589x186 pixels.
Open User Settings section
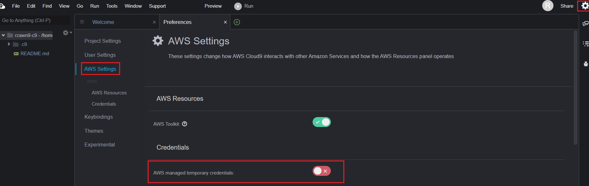(100, 55)
